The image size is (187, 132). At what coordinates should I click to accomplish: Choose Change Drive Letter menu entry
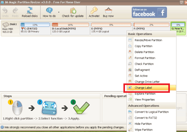click(151, 82)
